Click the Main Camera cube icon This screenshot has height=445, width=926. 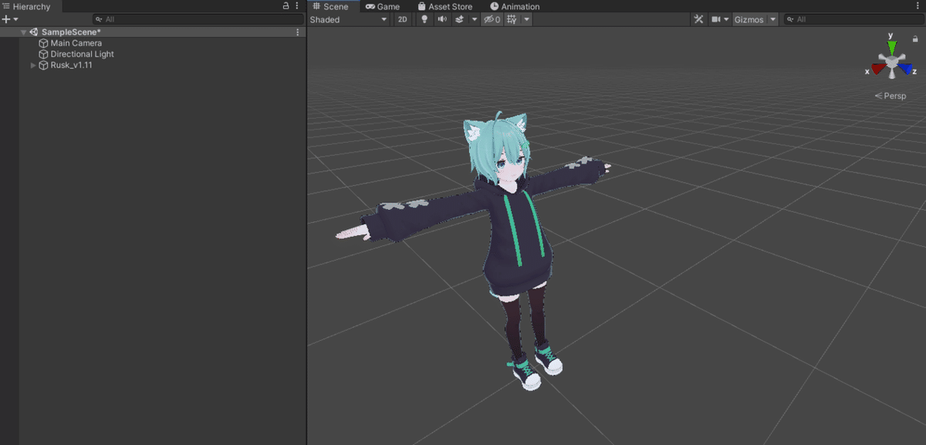[43, 43]
